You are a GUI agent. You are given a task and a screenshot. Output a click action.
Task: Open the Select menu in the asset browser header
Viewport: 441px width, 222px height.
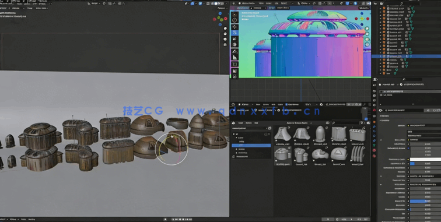pos(249,123)
